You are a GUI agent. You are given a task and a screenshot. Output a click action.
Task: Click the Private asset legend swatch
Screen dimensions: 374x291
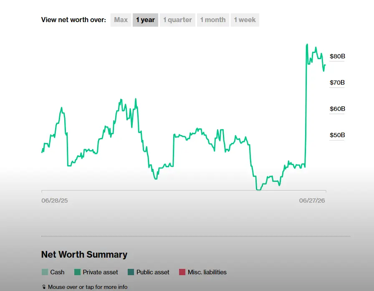pyautogui.click(x=77, y=272)
